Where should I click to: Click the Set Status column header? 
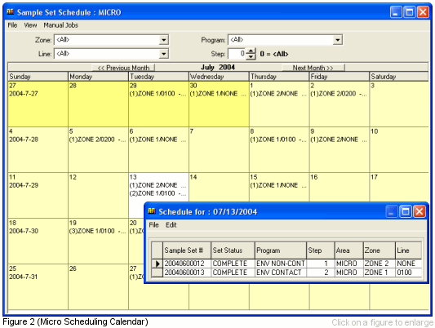[233, 250]
